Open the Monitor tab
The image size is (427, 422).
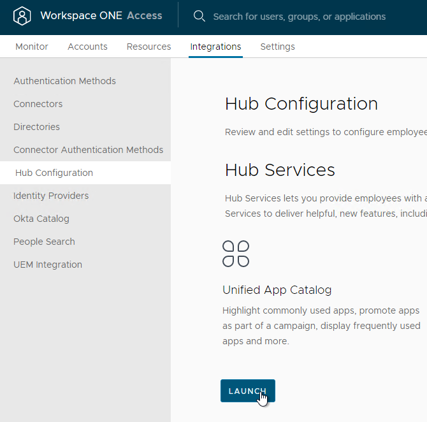click(32, 47)
